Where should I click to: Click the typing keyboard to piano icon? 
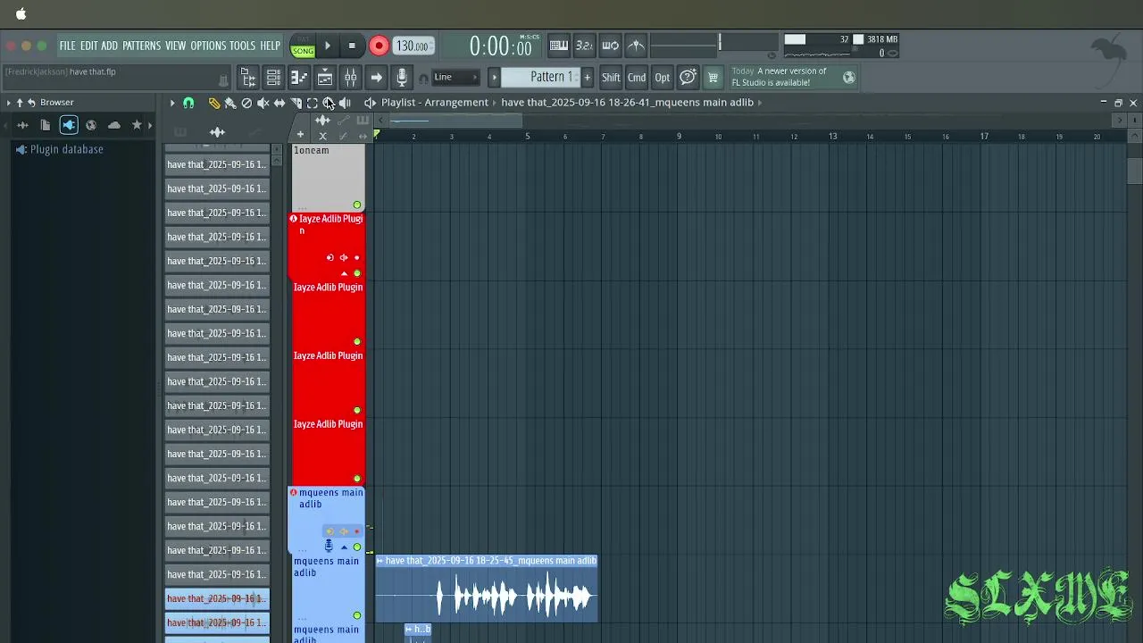tap(559, 46)
